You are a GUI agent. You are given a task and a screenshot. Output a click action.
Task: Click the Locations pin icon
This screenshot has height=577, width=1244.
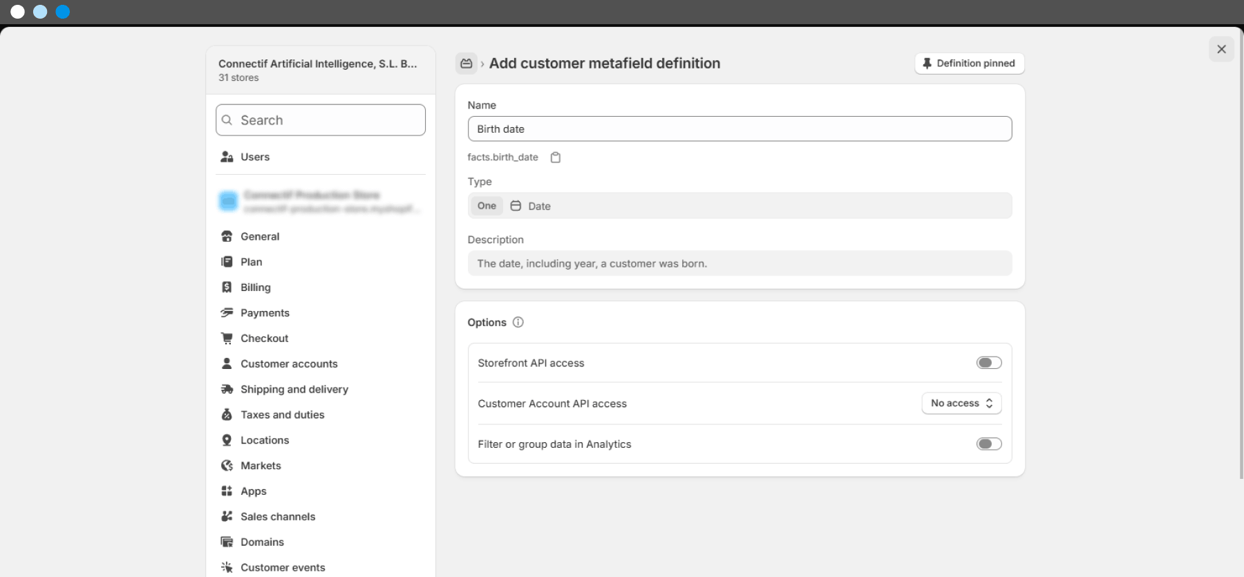[x=227, y=440]
